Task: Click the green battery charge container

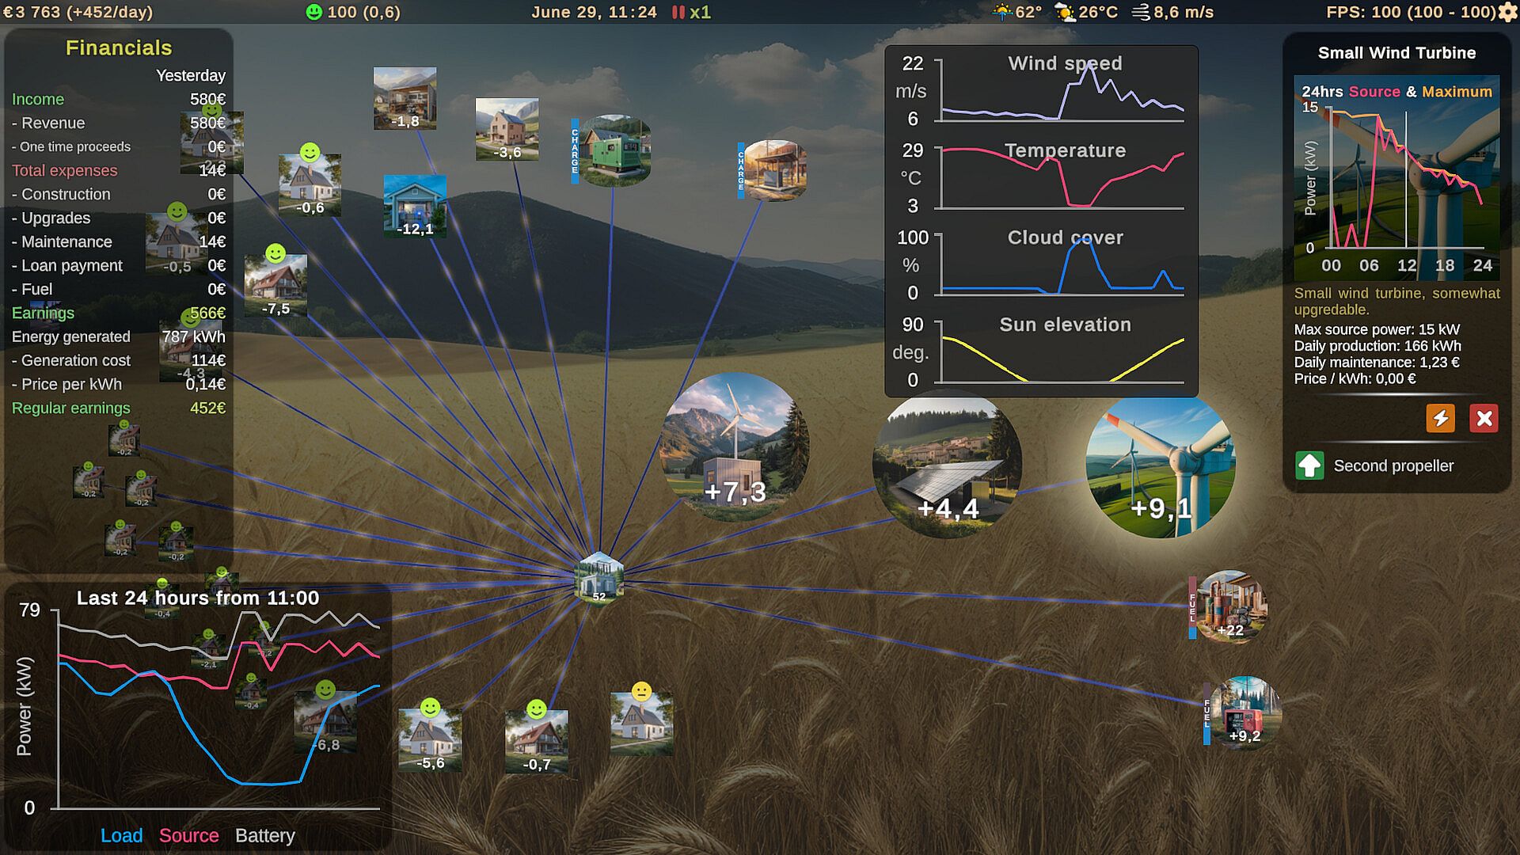Action: [616, 150]
